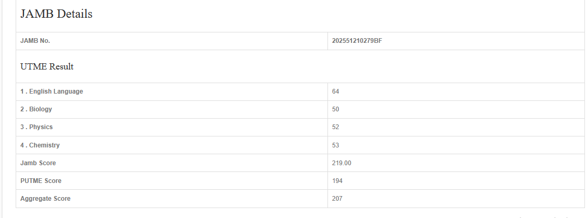The image size is (586, 218).
Task: Click the UTME Result section heading
Action: 47,67
